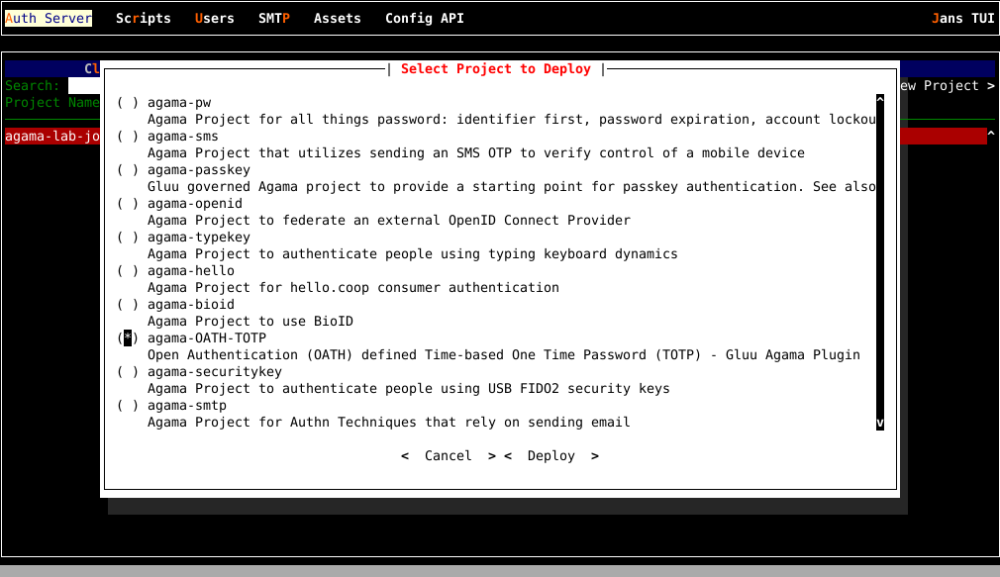
Task: Select the agama-sms radio option
Action: tap(128, 137)
